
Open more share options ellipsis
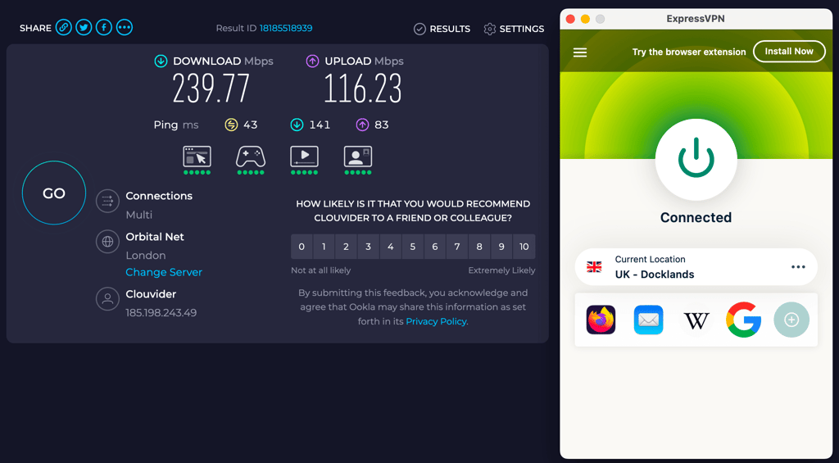click(125, 27)
